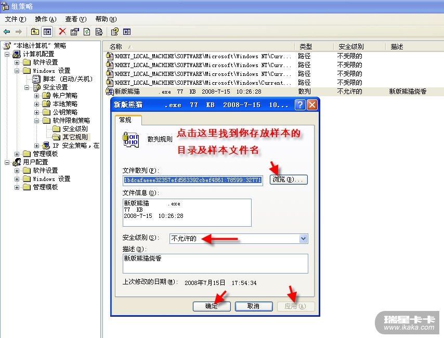This screenshot has height=338, width=444.
Task: Click the 用户配置 user icon
Action: tap(17, 162)
